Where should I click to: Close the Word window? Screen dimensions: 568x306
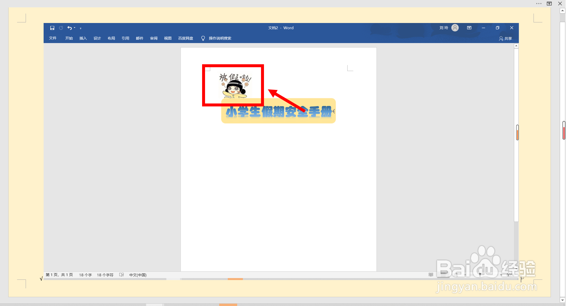point(512,28)
